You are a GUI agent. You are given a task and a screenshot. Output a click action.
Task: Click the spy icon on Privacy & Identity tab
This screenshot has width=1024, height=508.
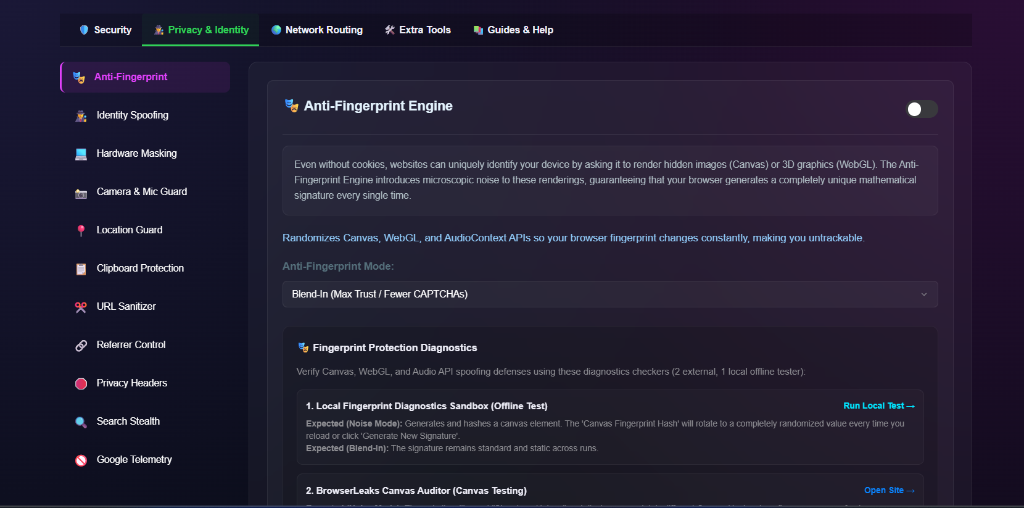click(159, 30)
